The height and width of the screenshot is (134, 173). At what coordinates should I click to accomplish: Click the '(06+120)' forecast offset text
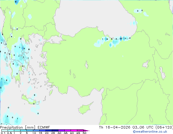164,127
